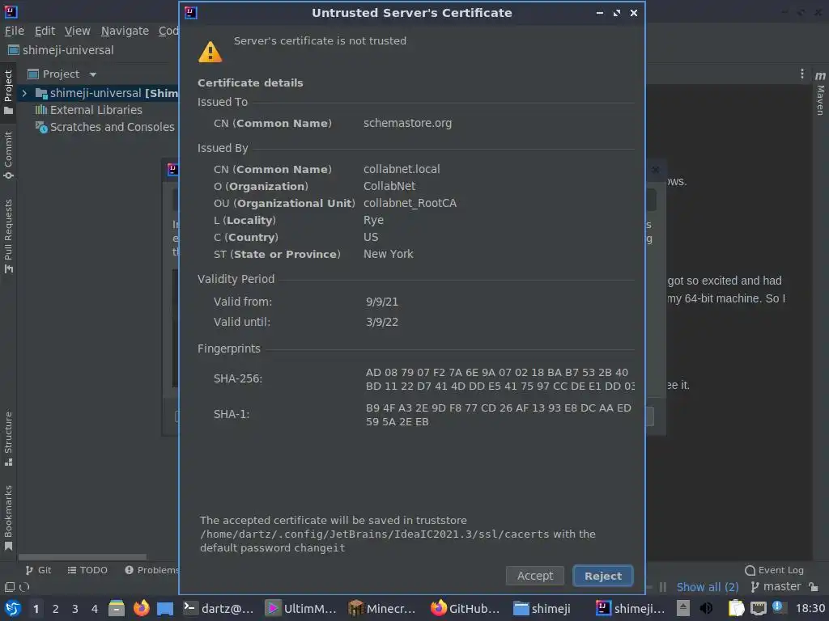Screen dimensions: 829x621
Task: Reject the server's certificate
Action: click(602, 576)
